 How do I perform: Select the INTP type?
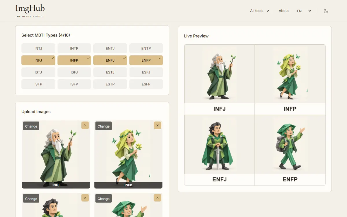(x=74, y=48)
